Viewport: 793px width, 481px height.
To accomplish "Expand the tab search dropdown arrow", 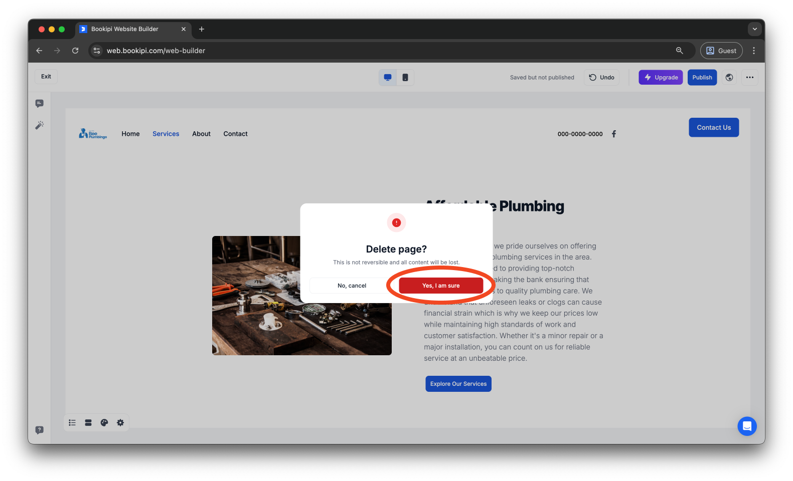I will pos(755,29).
